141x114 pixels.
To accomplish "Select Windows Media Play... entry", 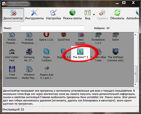I will [29, 73].
